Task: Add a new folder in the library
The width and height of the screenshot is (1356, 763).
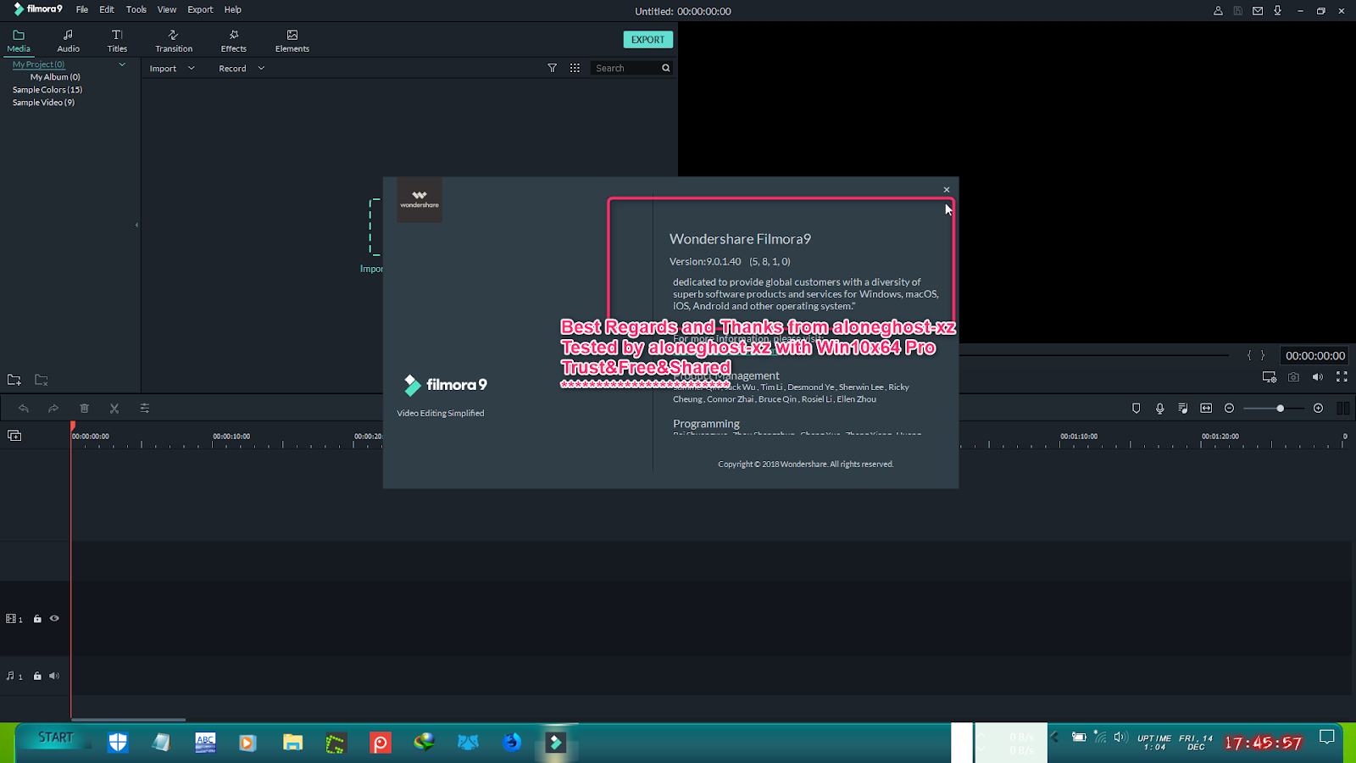Action: [x=14, y=380]
